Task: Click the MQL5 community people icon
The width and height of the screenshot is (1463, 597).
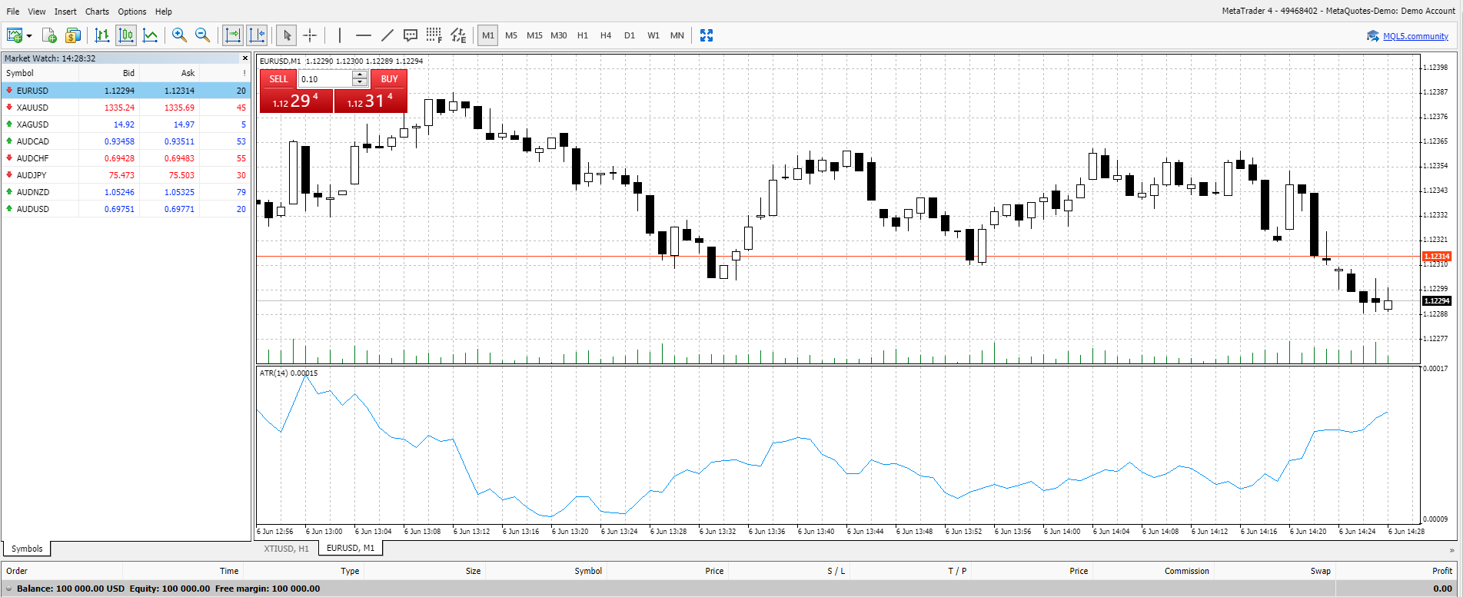Action: 1372,36
